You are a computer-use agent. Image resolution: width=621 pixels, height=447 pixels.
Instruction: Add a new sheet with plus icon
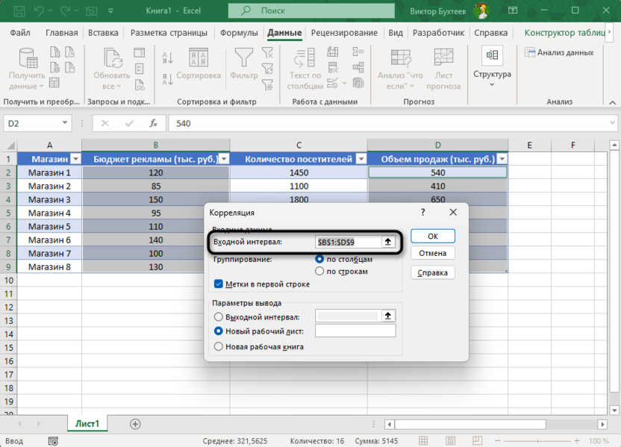135,424
